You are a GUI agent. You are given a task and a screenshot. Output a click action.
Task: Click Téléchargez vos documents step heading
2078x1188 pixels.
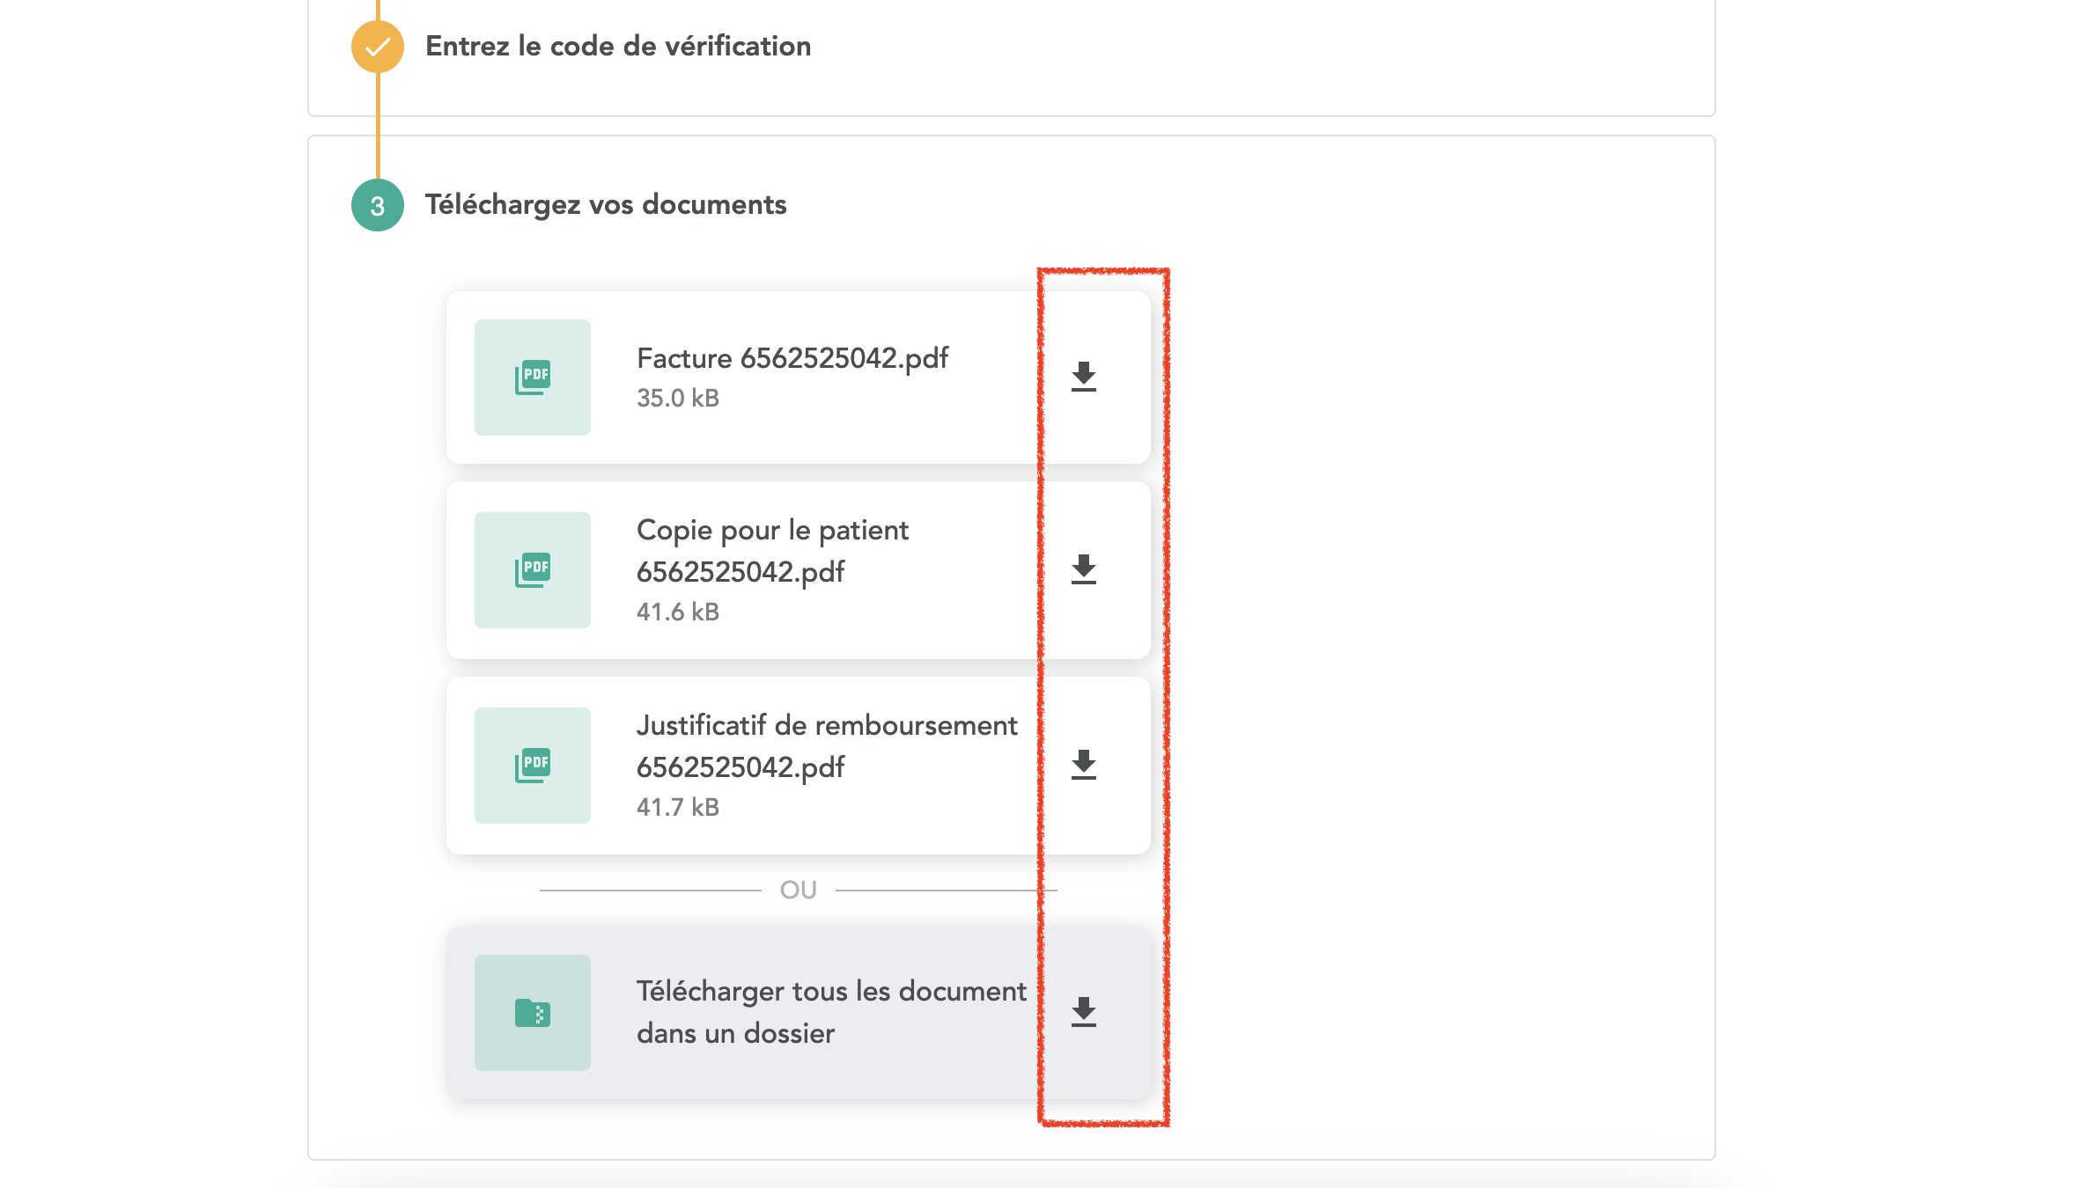coord(606,204)
